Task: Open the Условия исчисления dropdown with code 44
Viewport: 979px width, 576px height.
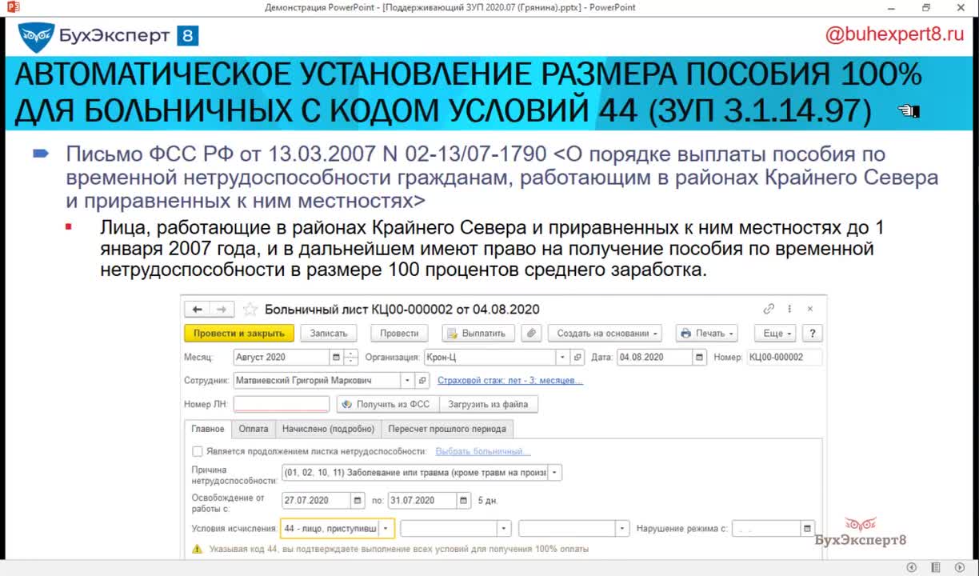Action: [x=386, y=529]
